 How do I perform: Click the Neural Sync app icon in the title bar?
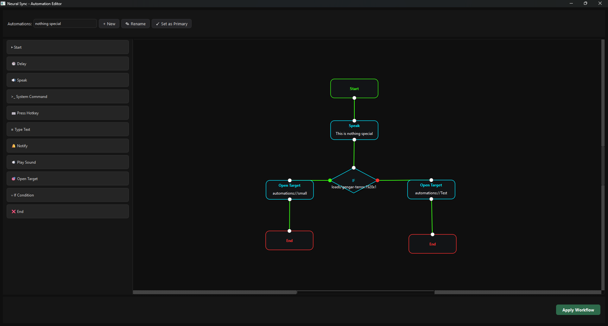[x=3, y=3]
